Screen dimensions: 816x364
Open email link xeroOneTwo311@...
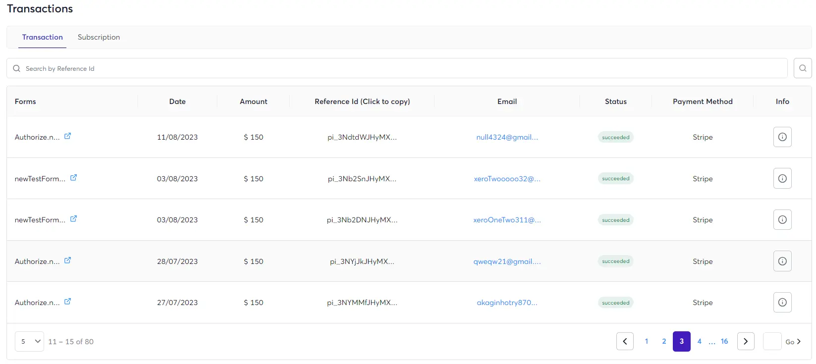(507, 220)
